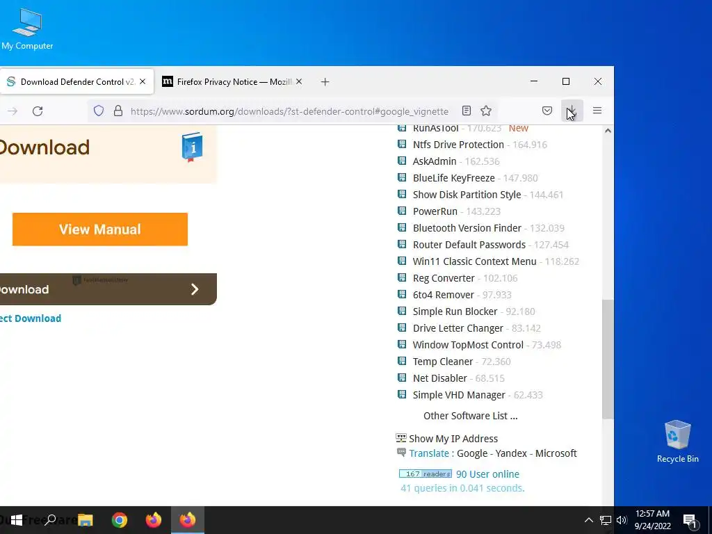Open Simple VHD Manager link
This screenshot has height=534, width=712.
coord(459,395)
